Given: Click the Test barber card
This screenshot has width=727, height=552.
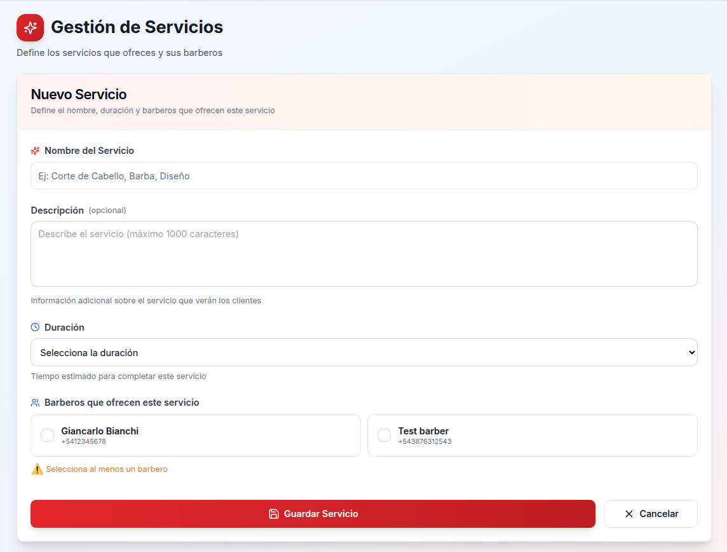Looking at the screenshot, I should [532, 435].
